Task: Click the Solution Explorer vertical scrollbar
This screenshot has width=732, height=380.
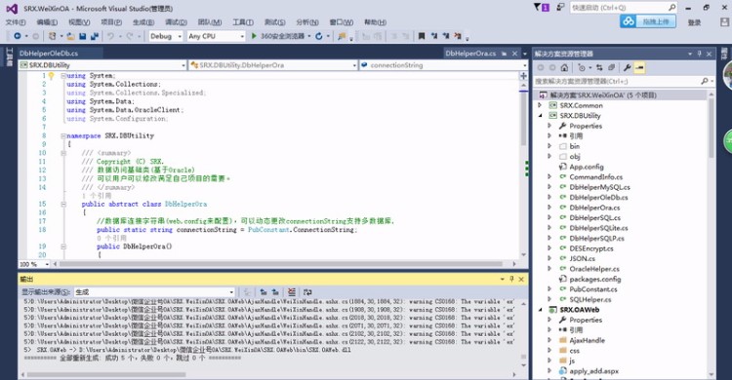Action: (x=711, y=129)
